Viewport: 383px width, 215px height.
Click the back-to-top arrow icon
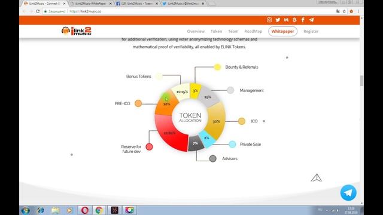tap(317, 178)
